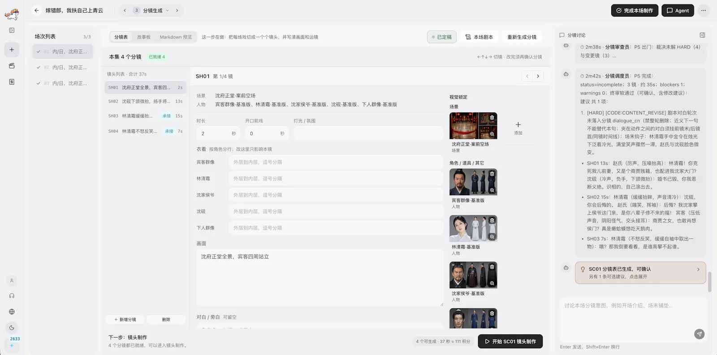Click 沈家侯爷 costume input field
717x355 pixels.
336,195
